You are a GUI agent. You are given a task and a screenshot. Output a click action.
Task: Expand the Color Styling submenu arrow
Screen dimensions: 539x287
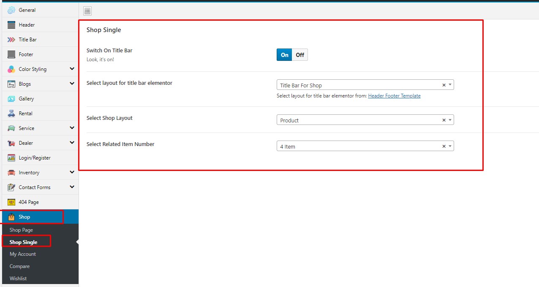tap(72, 69)
